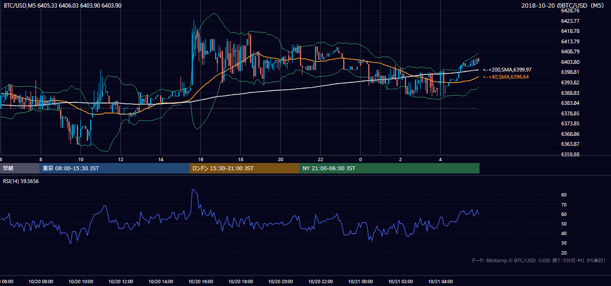
Task: Click the RSI 30 level label
Action: (x=564, y=243)
